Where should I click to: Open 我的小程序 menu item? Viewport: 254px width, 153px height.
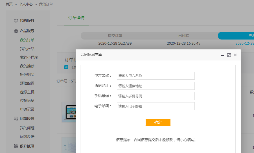point(29,57)
